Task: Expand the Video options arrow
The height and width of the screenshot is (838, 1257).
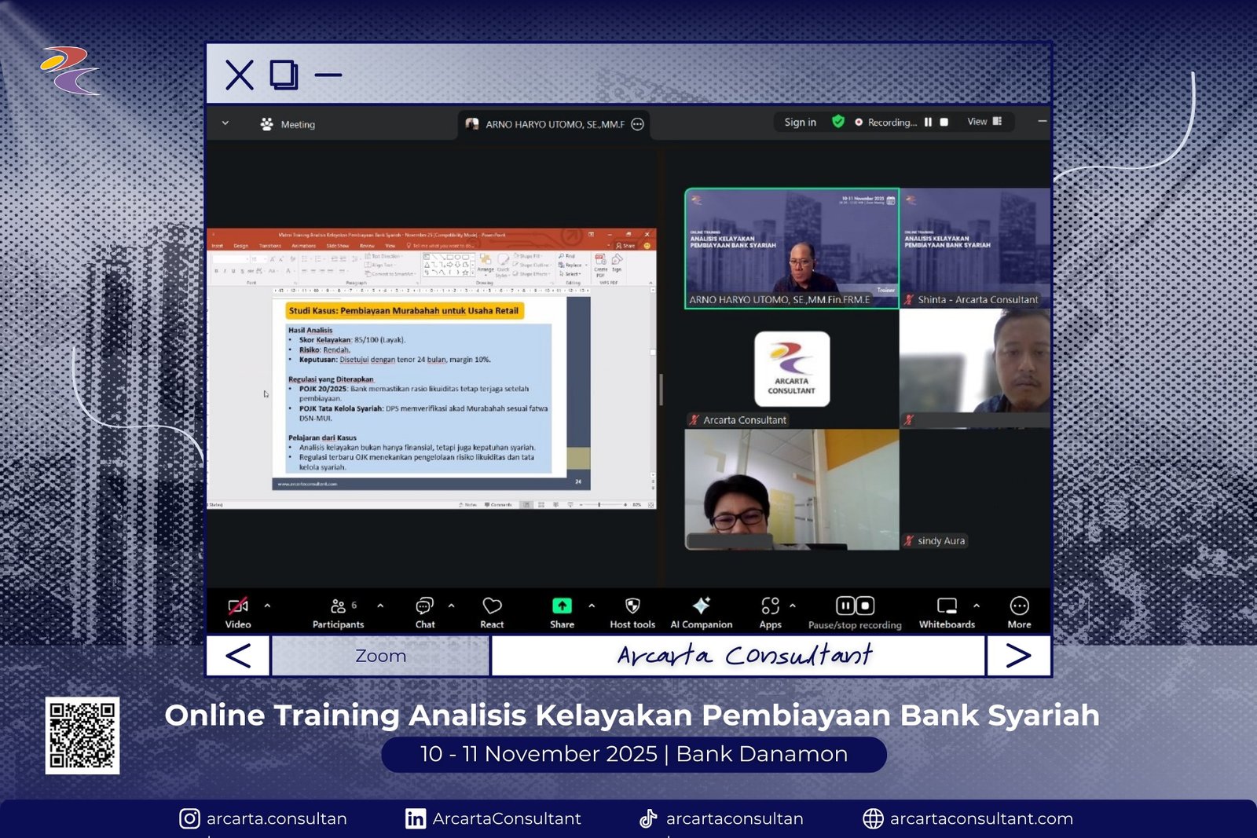Action: 267,606
